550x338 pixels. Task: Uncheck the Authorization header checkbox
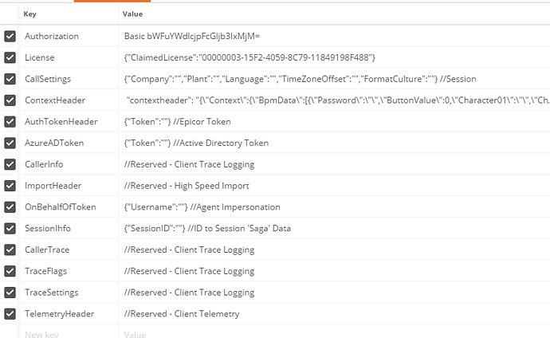coord(10,36)
